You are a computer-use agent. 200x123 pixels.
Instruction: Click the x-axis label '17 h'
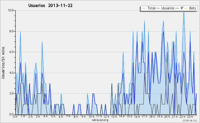pos(144,116)
